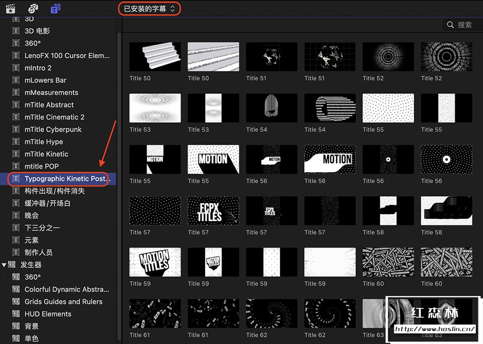483x344 pixels.
Task: Select the Title 55 wide MOTION thumbnail
Action: (213, 159)
